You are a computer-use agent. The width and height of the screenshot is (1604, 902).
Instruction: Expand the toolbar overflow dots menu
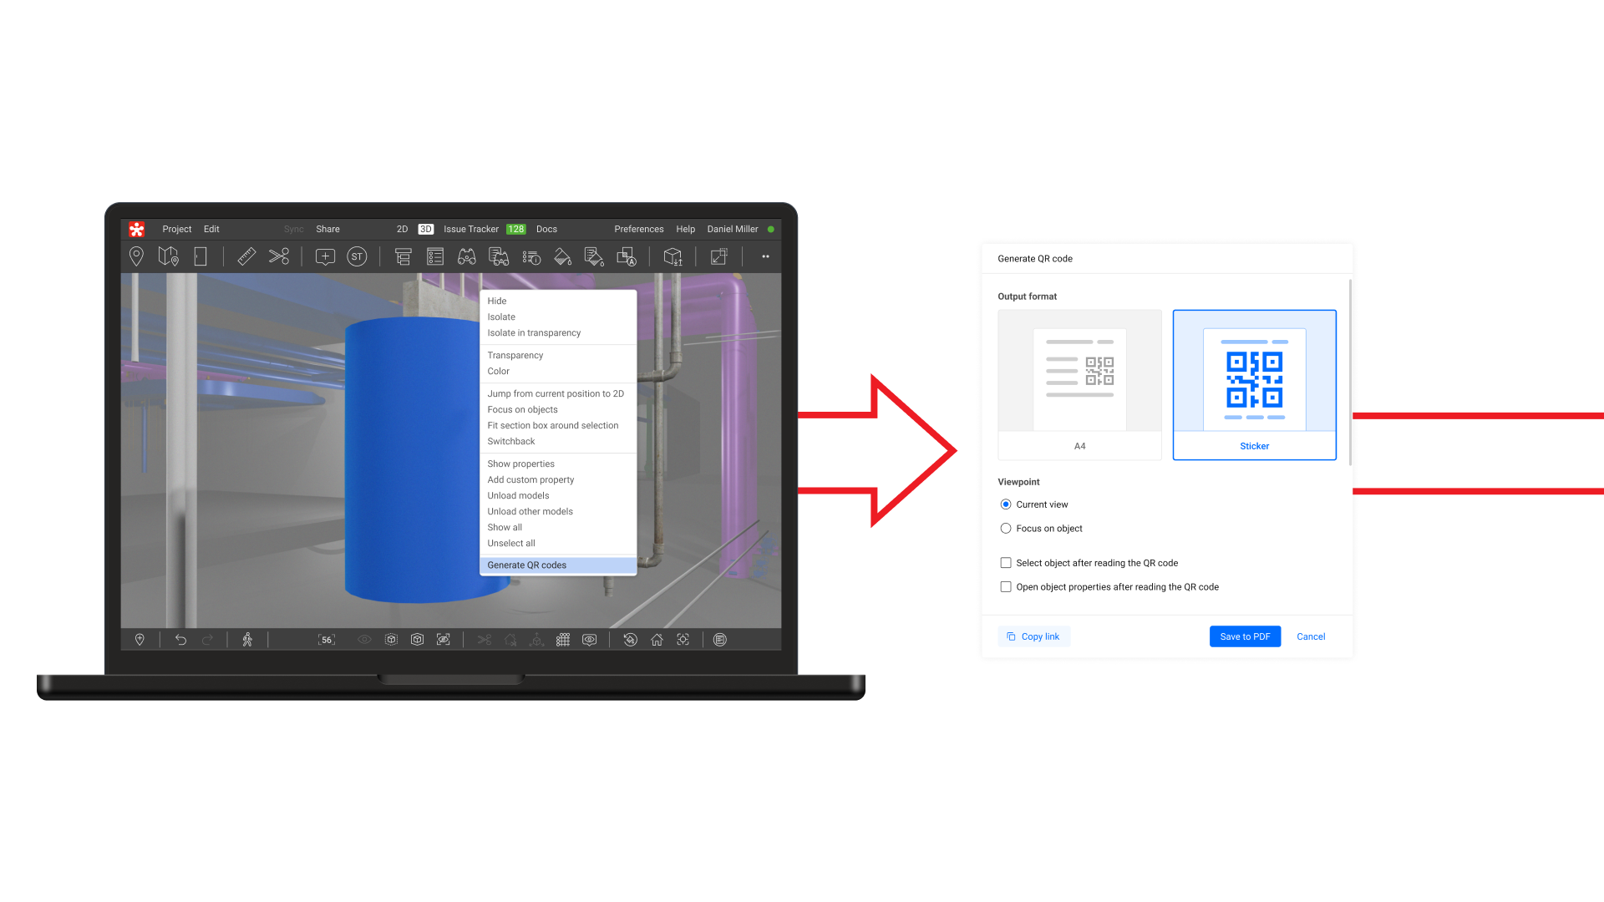click(765, 256)
